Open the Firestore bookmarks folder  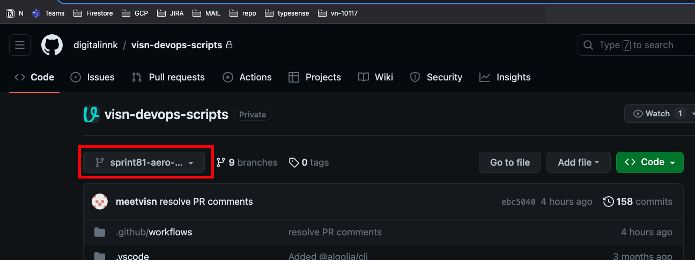coord(93,13)
